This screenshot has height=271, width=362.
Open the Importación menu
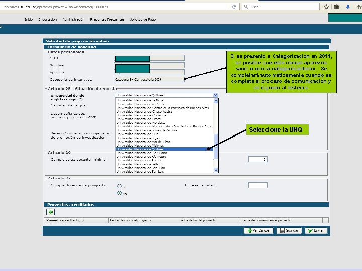point(48,20)
